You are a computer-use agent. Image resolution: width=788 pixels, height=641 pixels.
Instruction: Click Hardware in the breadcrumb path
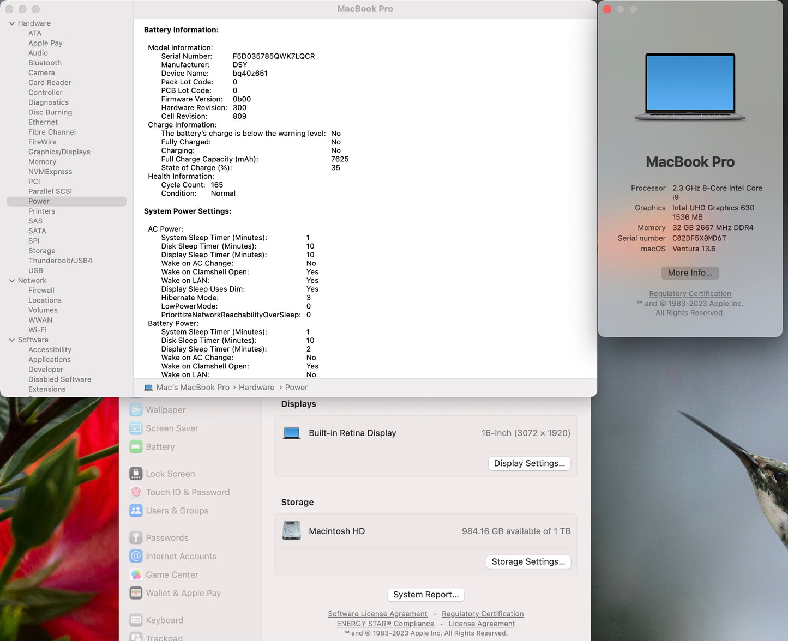256,387
